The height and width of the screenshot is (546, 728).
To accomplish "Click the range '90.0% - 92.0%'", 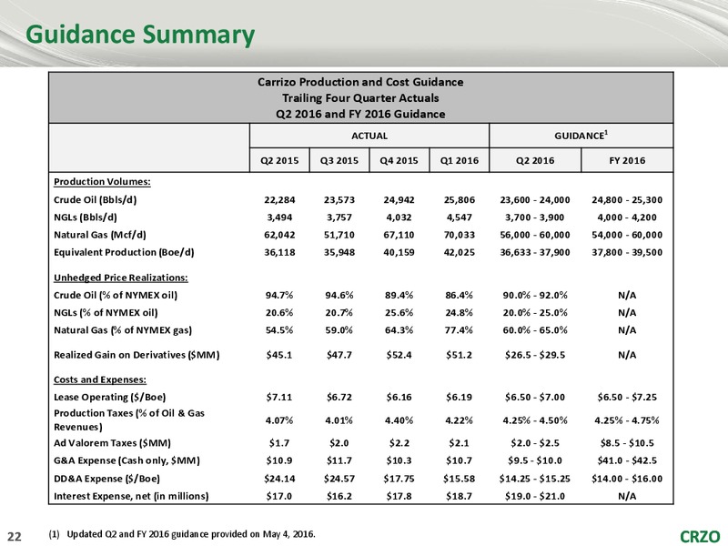I will click(x=535, y=296).
